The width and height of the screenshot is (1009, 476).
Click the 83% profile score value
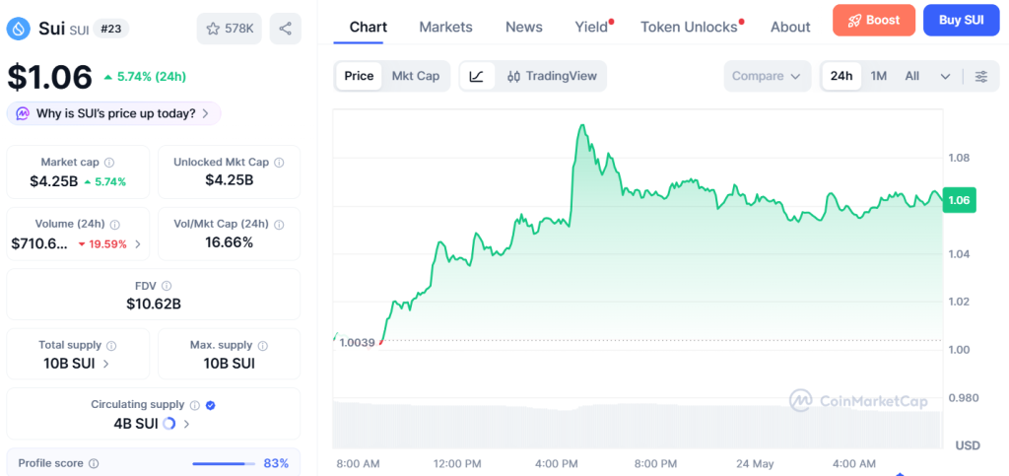276,463
